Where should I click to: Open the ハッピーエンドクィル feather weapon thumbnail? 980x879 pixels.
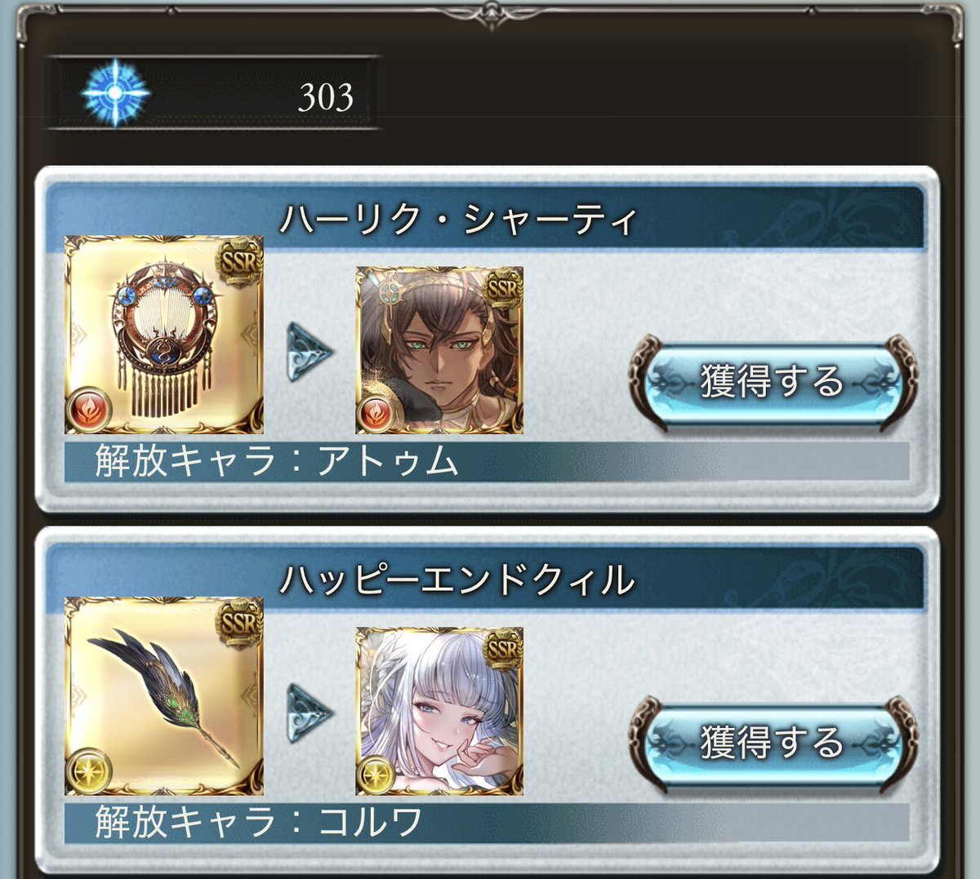click(x=164, y=695)
